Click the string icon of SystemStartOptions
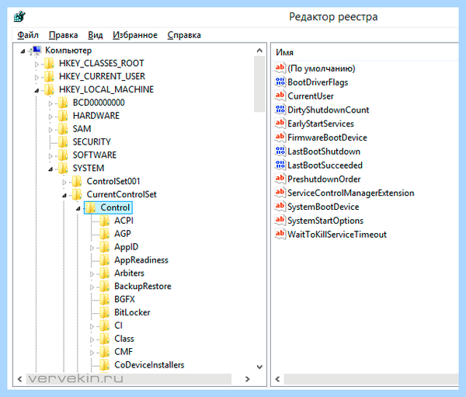This screenshot has height=397, width=466. pos(280,220)
